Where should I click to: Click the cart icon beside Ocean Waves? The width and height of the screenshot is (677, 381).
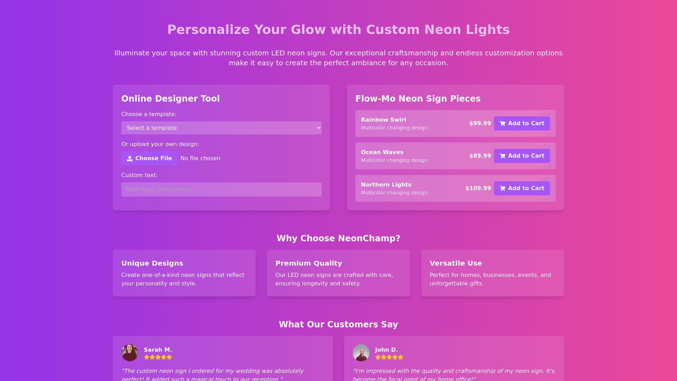coord(502,156)
